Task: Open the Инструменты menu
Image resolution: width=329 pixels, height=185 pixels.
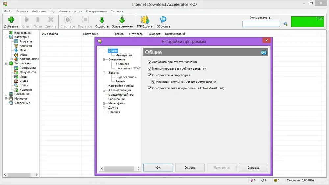Action: pos(96,11)
